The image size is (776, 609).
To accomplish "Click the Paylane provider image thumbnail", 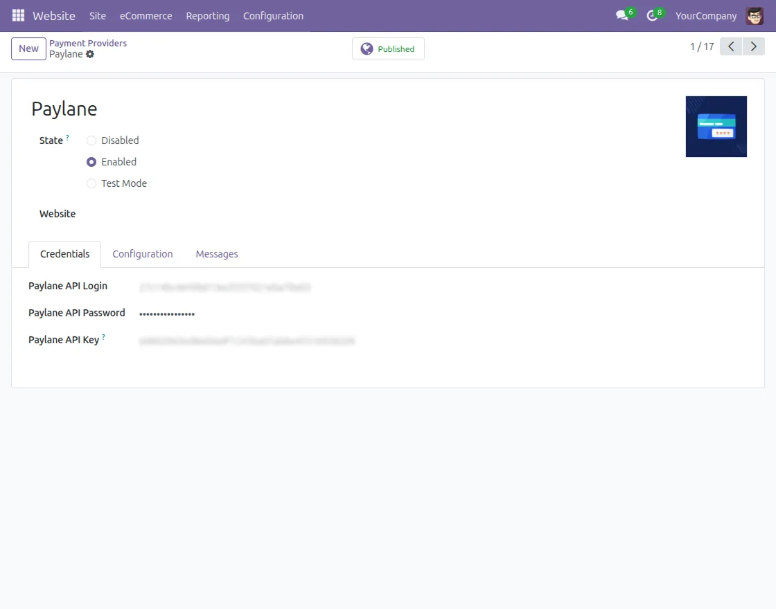I will point(716,127).
